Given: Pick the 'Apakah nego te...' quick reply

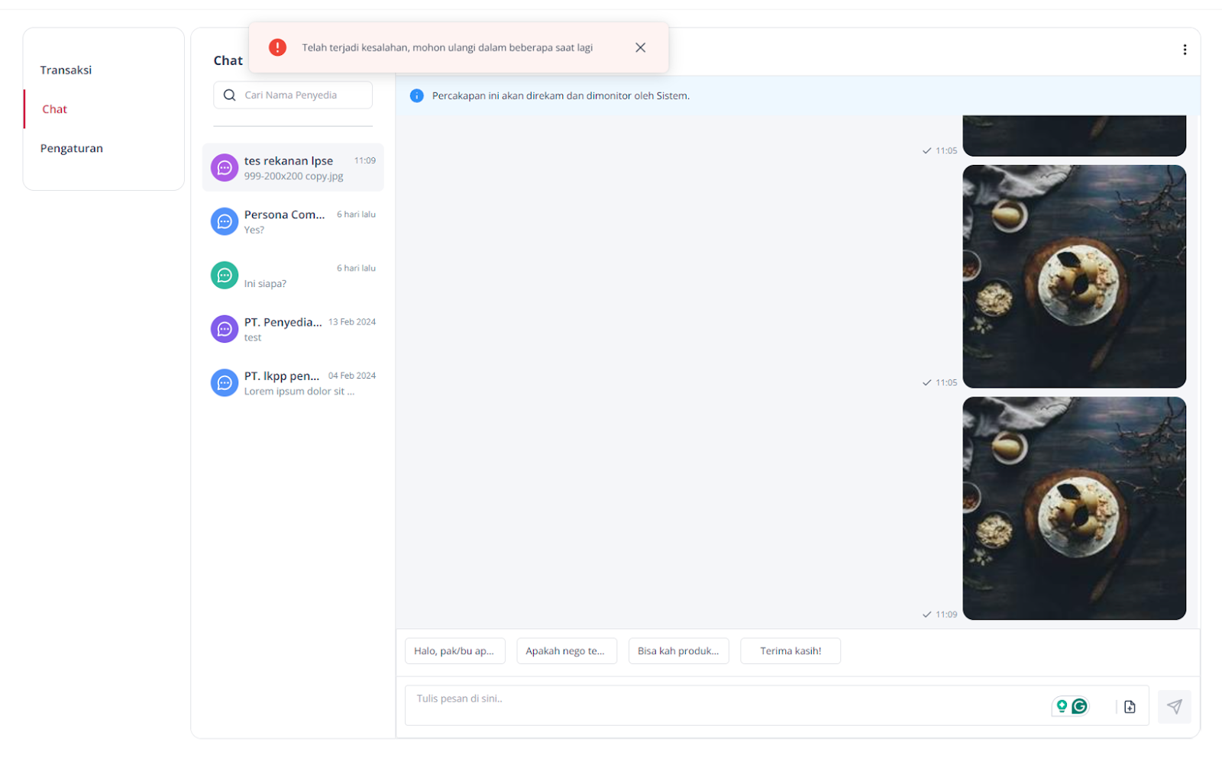Looking at the screenshot, I should [x=566, y=651].
